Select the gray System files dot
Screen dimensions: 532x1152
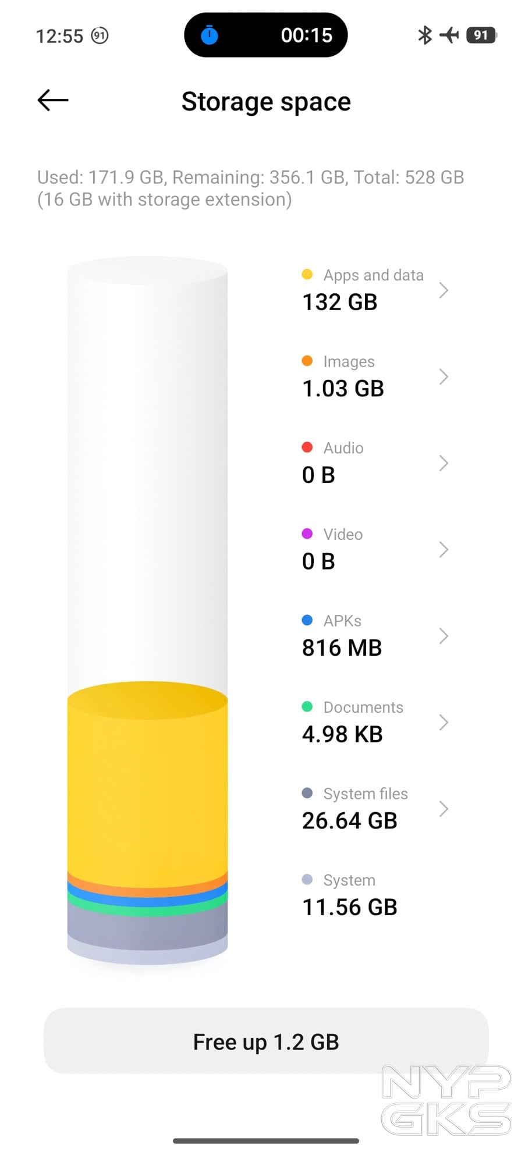[x=307, y=793]
